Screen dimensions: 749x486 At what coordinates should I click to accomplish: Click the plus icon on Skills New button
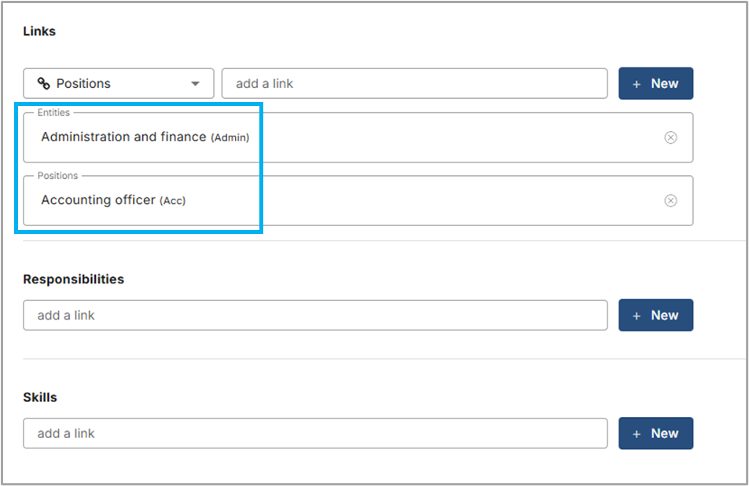point(637,433)
